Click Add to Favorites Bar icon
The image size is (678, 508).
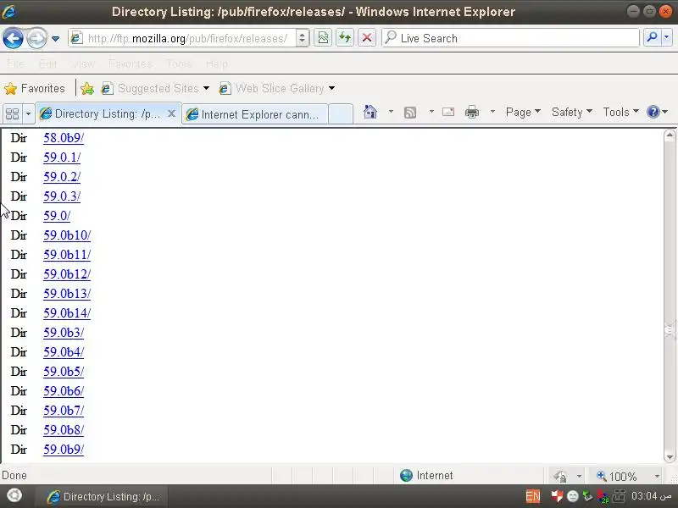pyautogui.click(x=87, y=89)
